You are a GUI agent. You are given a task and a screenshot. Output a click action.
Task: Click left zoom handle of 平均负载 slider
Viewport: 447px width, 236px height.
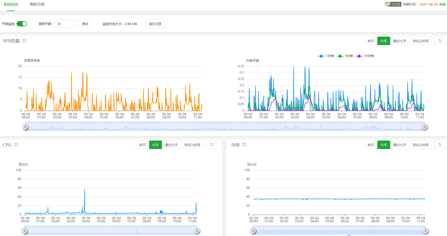click(25, 127)
